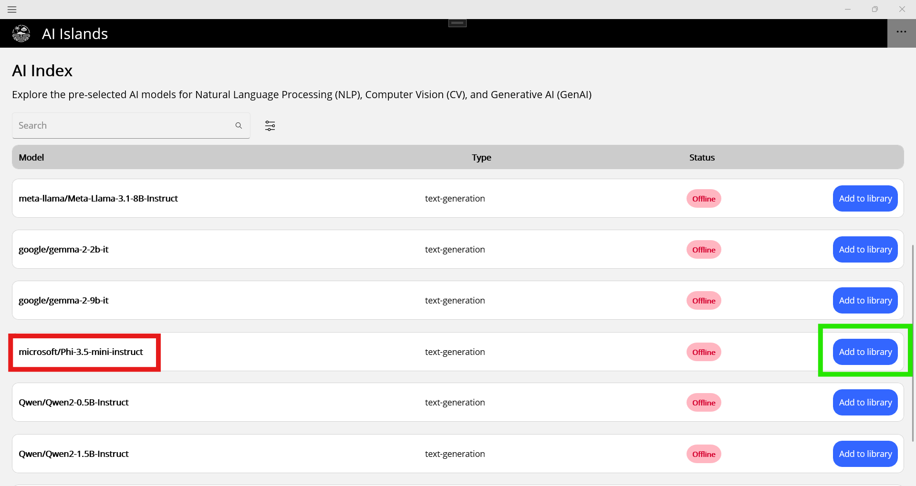
Task: Open the hamburger navigation menu
Action: click(x=12, y=9)
